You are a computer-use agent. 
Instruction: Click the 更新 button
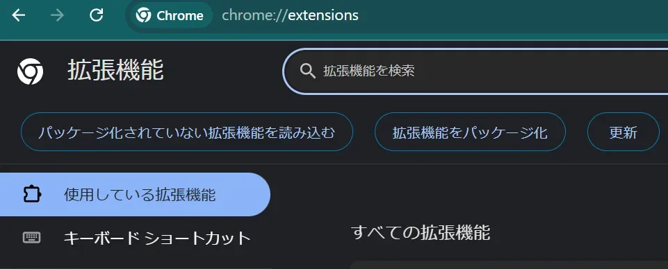(624, 132)
